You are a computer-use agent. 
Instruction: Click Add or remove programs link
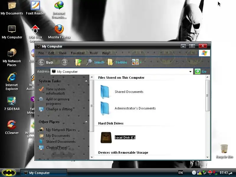[x=58, y=101]
